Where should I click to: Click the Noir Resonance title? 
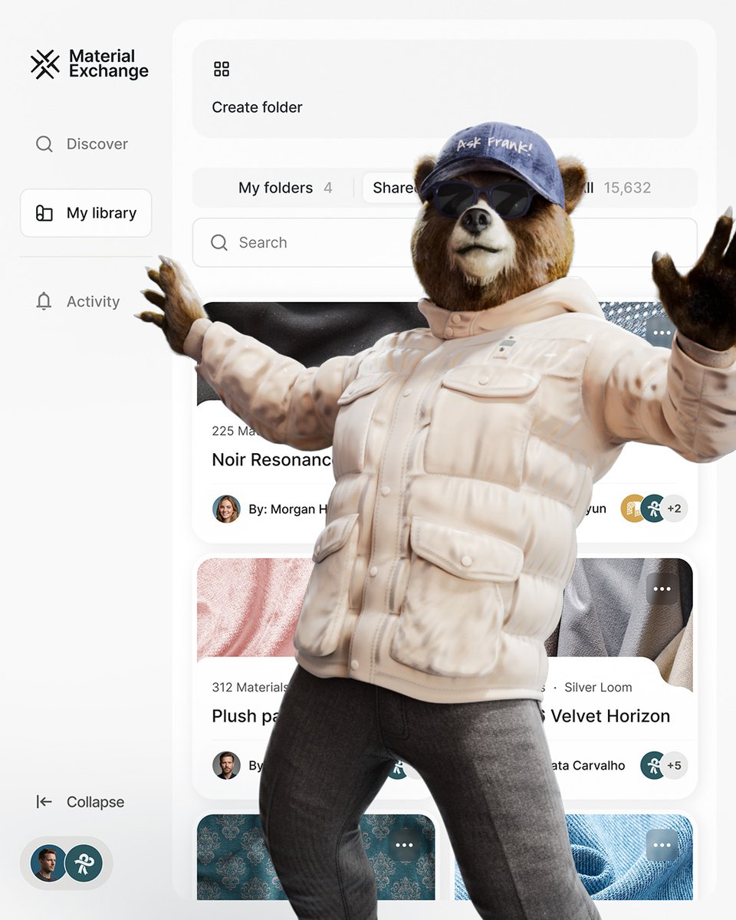272,459
